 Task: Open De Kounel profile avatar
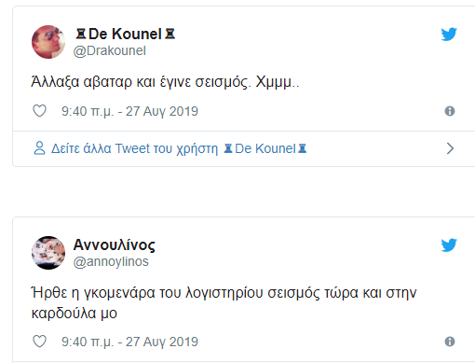(x=48, y=42)
